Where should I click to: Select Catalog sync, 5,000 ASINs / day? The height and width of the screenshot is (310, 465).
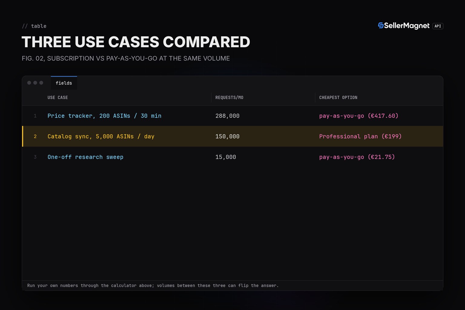click(x=101, y=137)
